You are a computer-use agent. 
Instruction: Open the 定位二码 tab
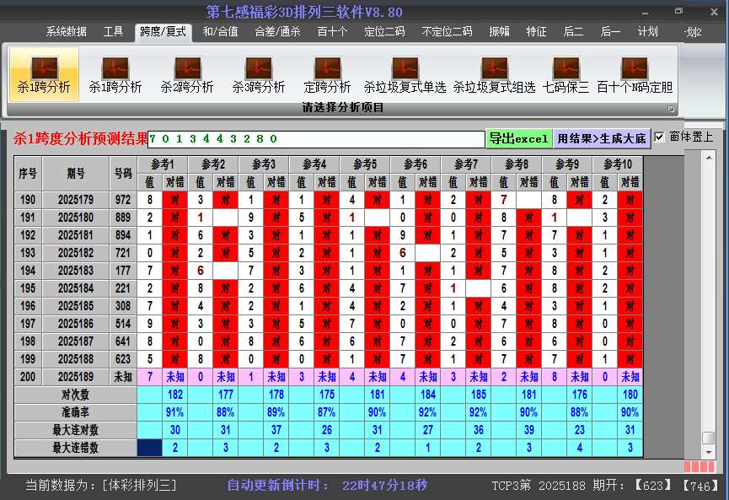384,32
